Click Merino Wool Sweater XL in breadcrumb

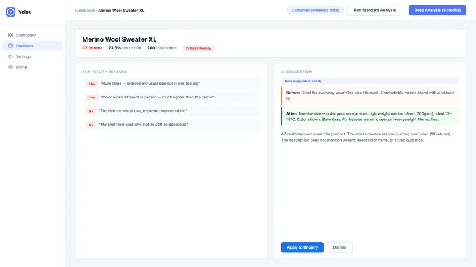(121, 10)
